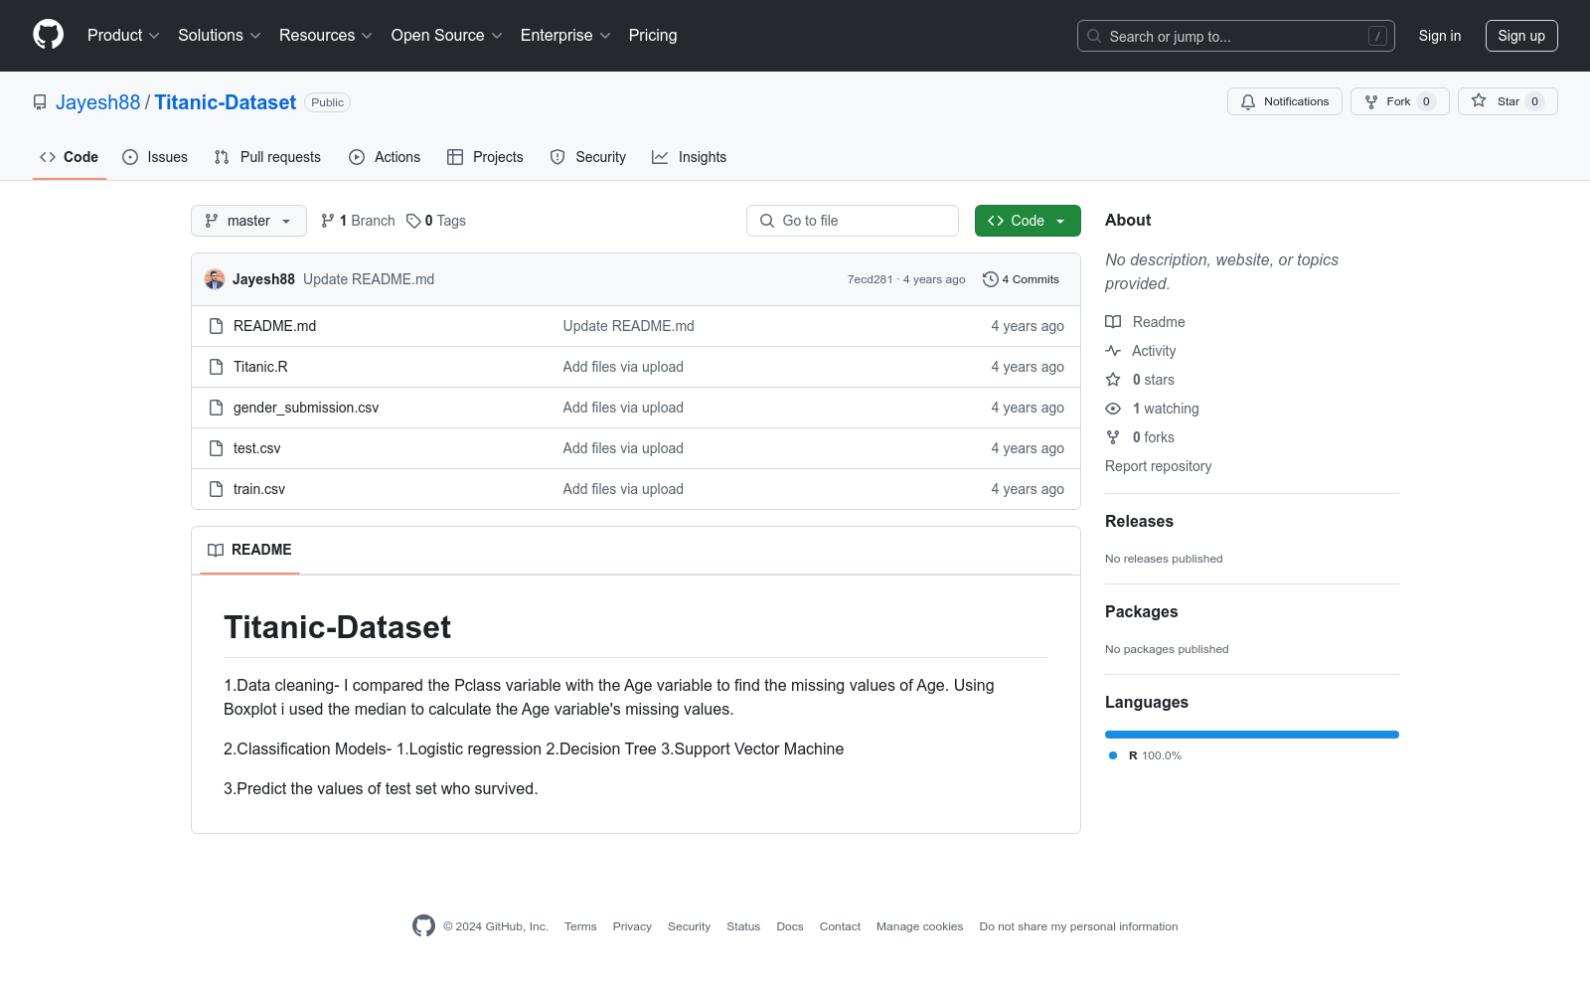Image resolution: width=1590 pixels, height=994 pixels.
Task: Click the Report repository link
Action: (x=1159, y=466)
